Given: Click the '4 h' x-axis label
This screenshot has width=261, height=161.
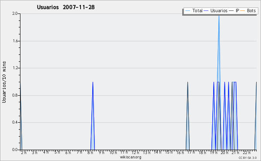Looking at the screenshot, I should 46,152.
